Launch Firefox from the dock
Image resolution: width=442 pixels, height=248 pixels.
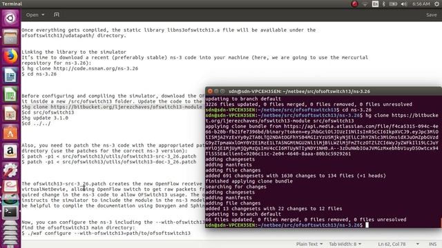click(x=10, y=56)
